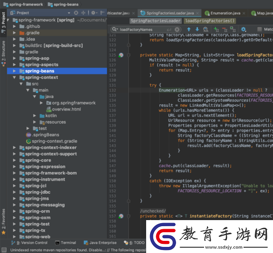Open the Project view dropdown arrow
This screenshot has height=253, width=273.
(69, 13)
